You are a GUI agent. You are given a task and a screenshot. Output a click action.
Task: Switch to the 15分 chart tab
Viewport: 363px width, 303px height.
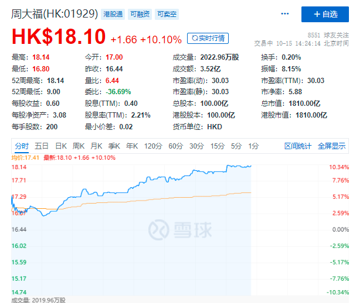[218, 146]
